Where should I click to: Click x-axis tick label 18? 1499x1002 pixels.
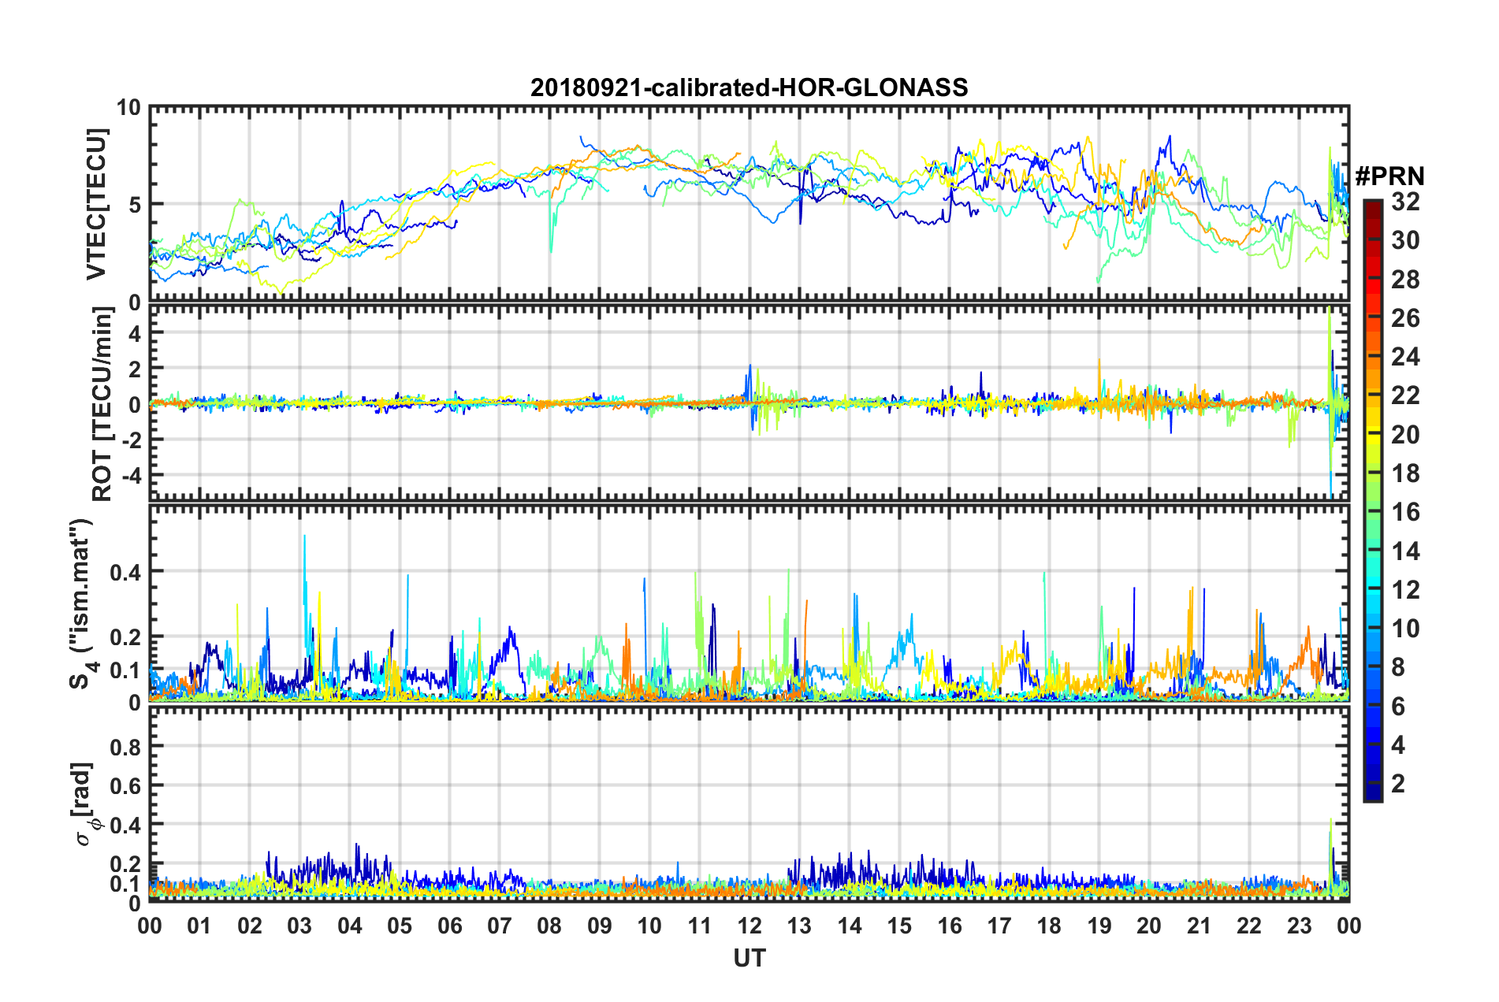click(x=1049, y=926)
